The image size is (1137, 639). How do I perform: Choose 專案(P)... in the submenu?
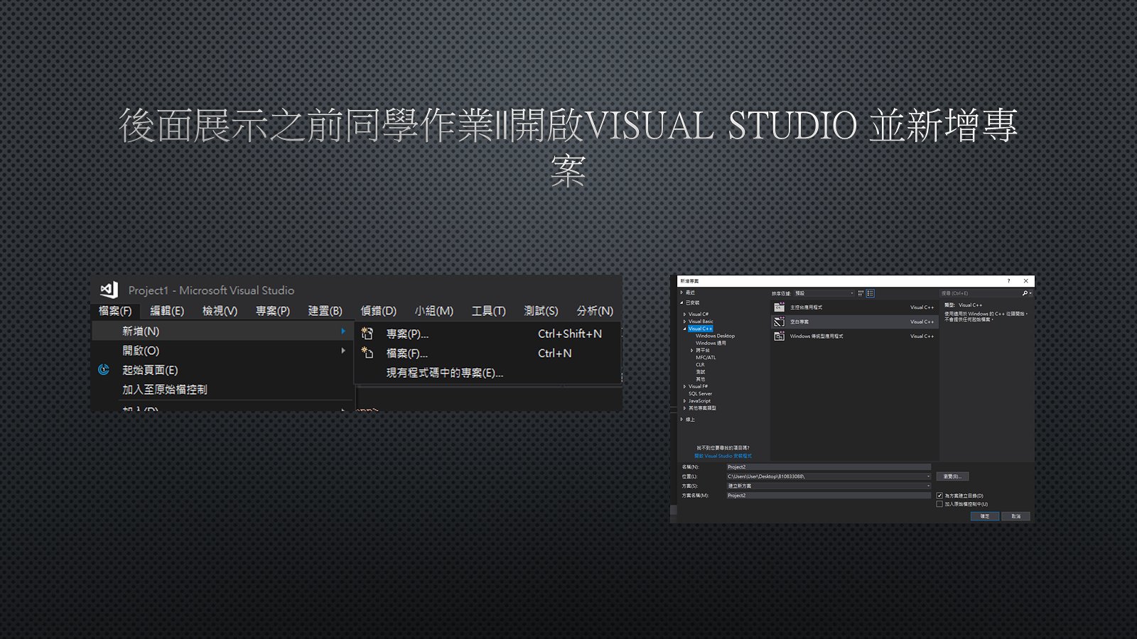tap(487, 334)
